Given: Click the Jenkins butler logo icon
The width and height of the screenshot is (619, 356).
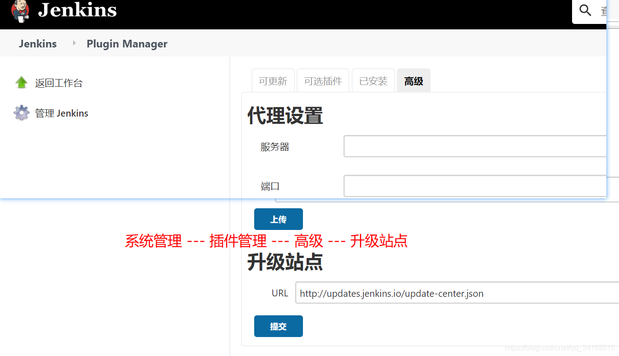Looking at the screenshot, I should pos(20,11).
